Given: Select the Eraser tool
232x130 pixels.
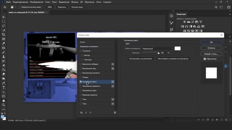Looking at the screenshot, I should coord(4,65).
